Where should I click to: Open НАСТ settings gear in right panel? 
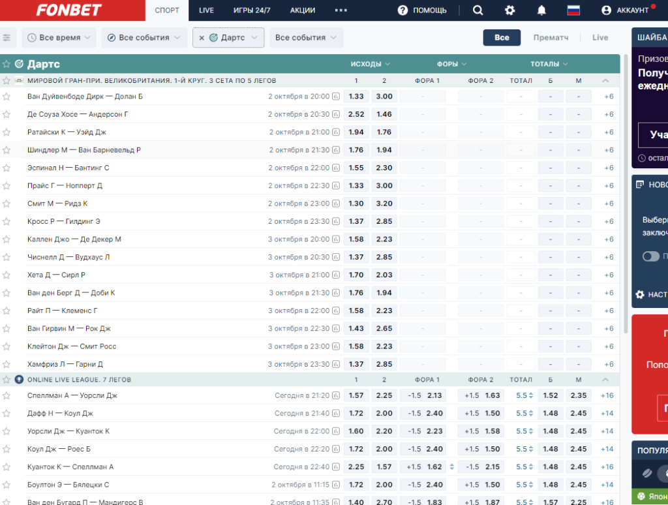pos(640,294)
